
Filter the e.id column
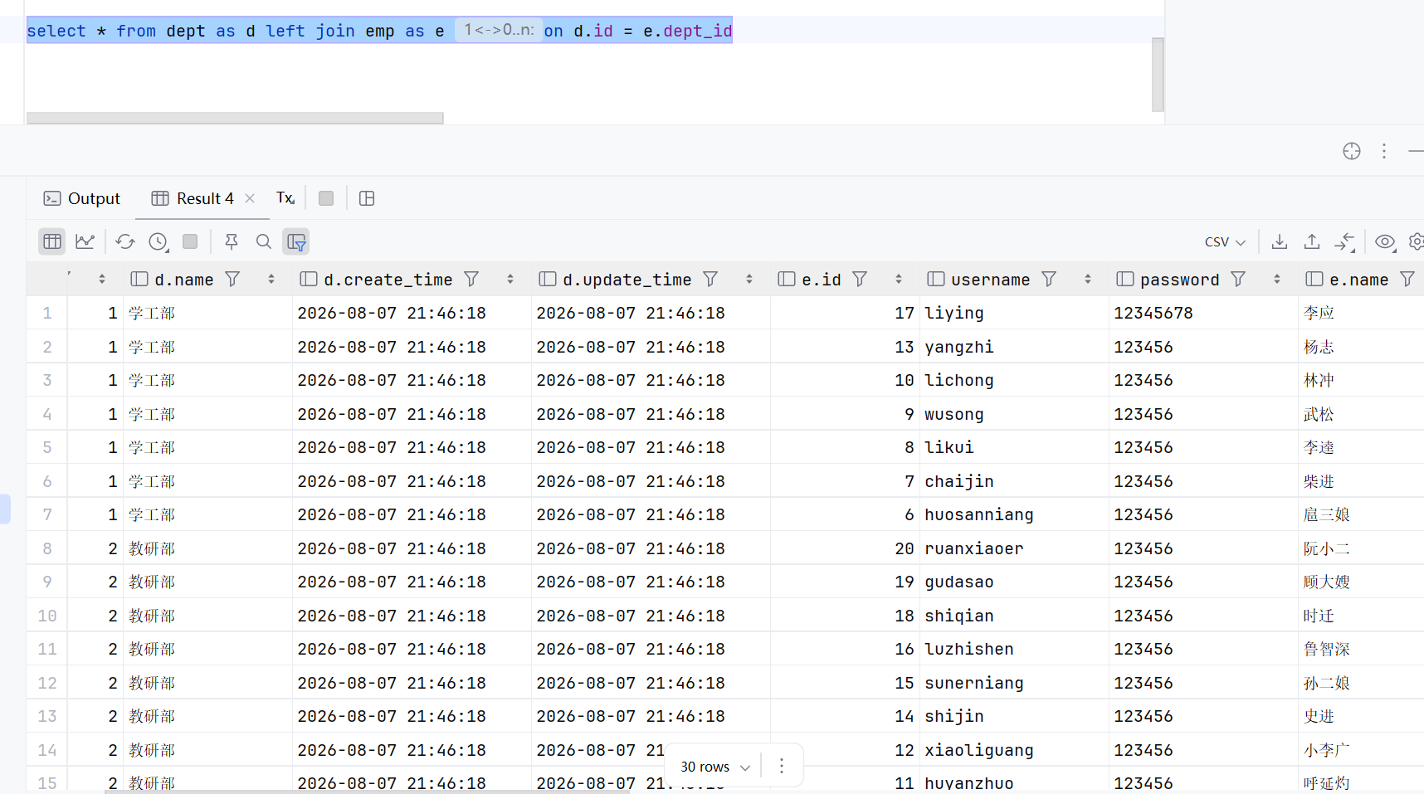pos(861,280)
